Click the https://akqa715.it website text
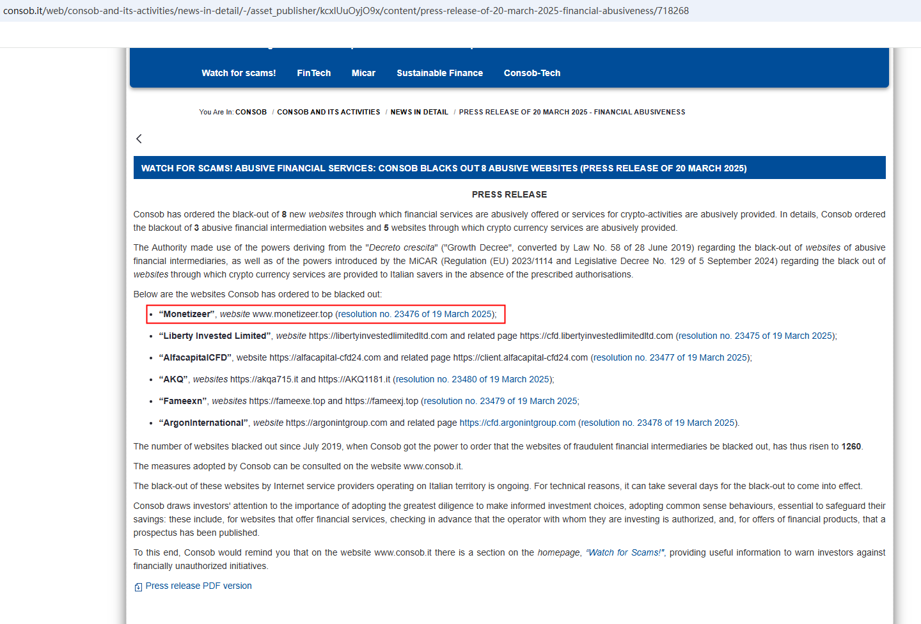The image size is (921, 624). (x=264, y=379)
